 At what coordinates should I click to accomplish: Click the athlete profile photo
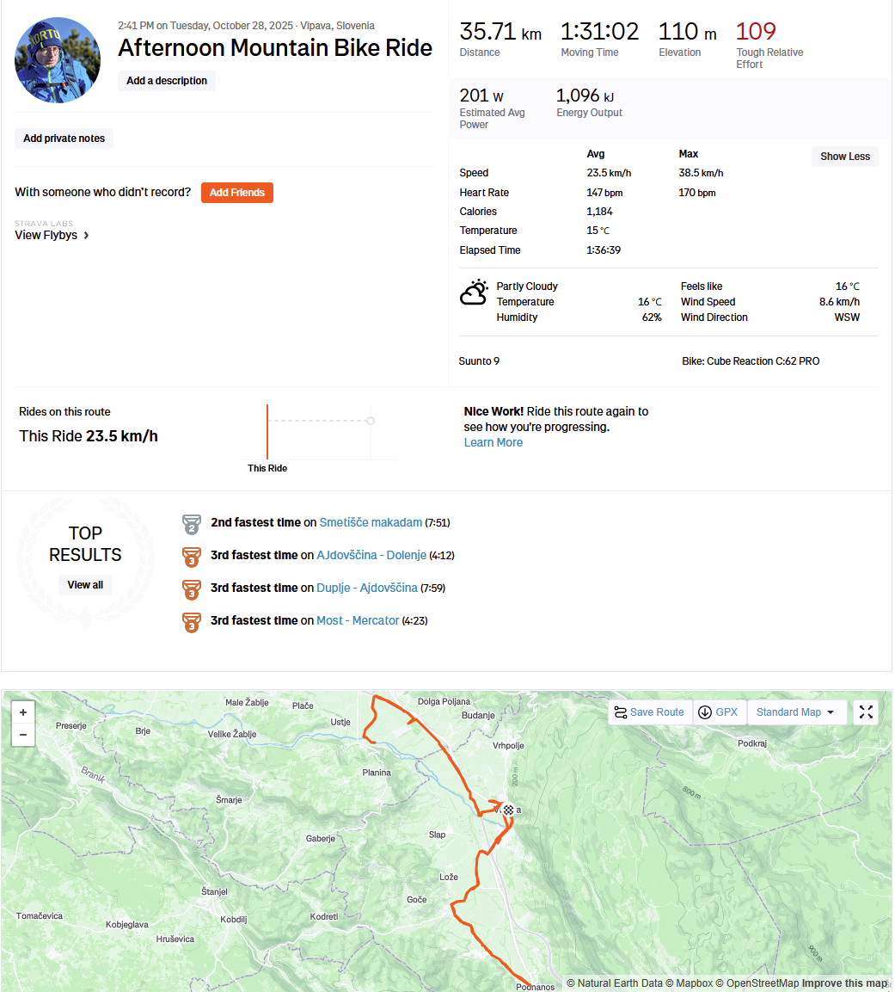[x=58, y=60]
